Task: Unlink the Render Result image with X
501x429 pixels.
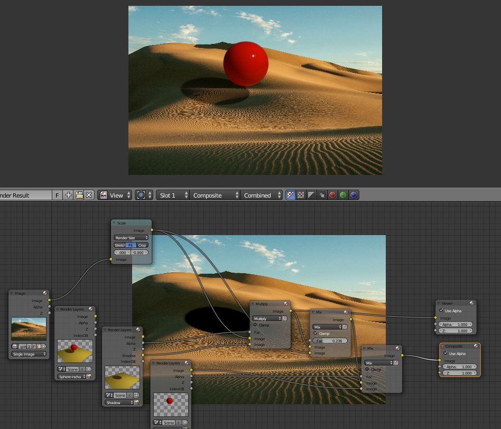Action: [89, 195]
